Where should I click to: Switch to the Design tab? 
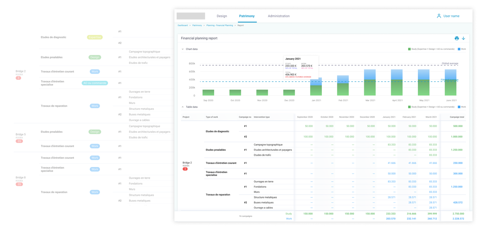[x=222, y=16]
